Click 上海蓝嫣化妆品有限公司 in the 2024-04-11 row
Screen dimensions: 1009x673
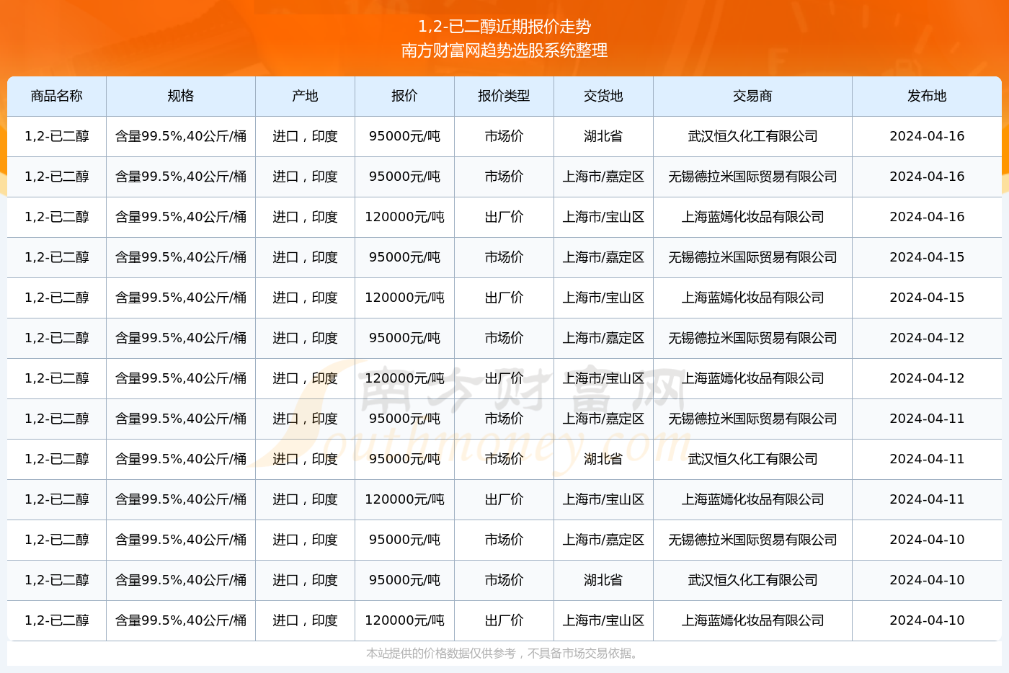[752, 499]
